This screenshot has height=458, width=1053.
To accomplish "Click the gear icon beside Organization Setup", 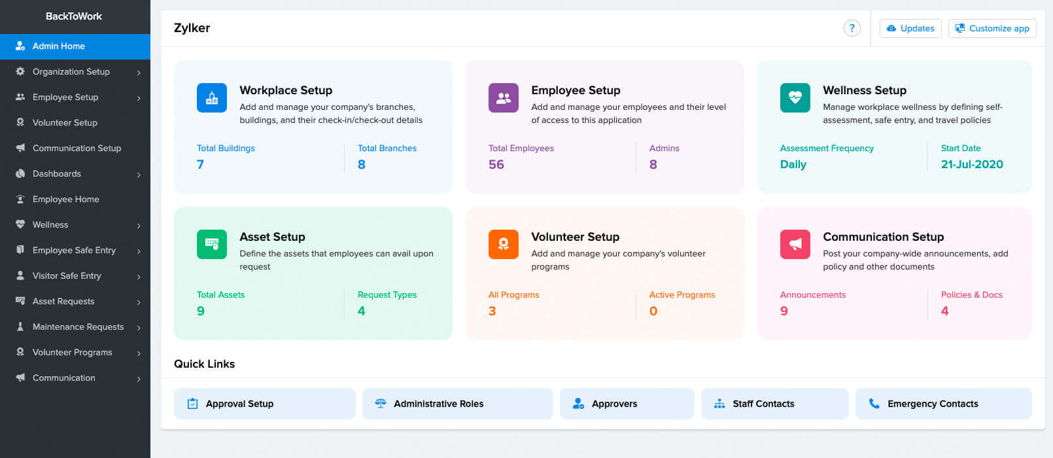I will pyautogui.click(x=20, y=71).
